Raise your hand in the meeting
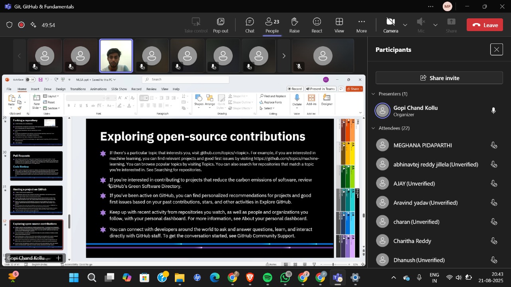The image size is (511, 287). click(294, 24)
